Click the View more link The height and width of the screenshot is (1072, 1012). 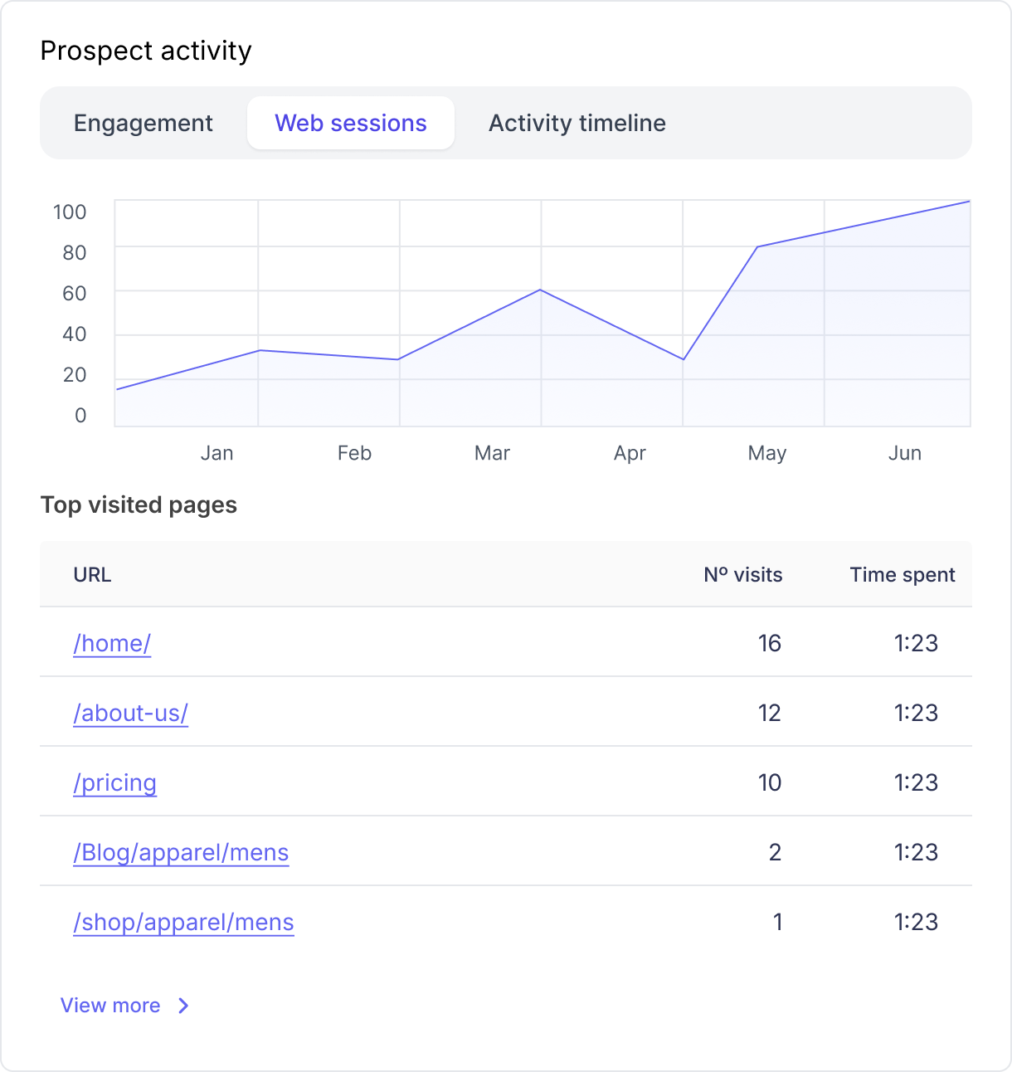[x=110, y=1005]
